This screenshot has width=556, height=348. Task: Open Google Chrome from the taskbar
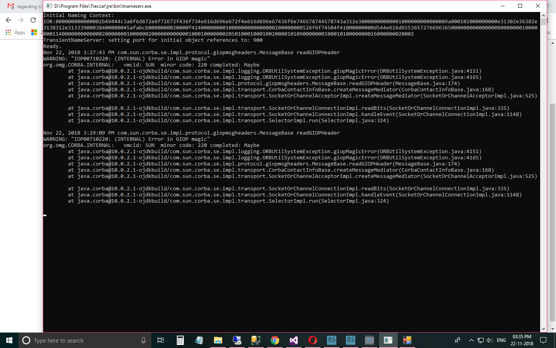[x=275, y=340]
